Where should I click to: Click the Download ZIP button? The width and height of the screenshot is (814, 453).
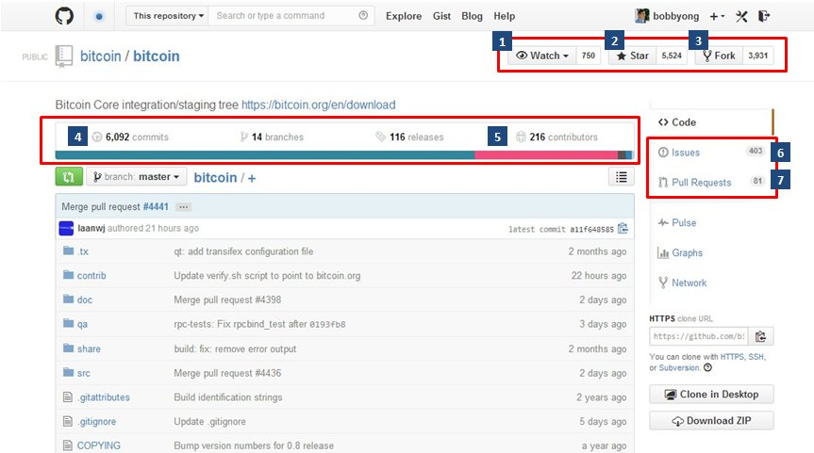711,420
